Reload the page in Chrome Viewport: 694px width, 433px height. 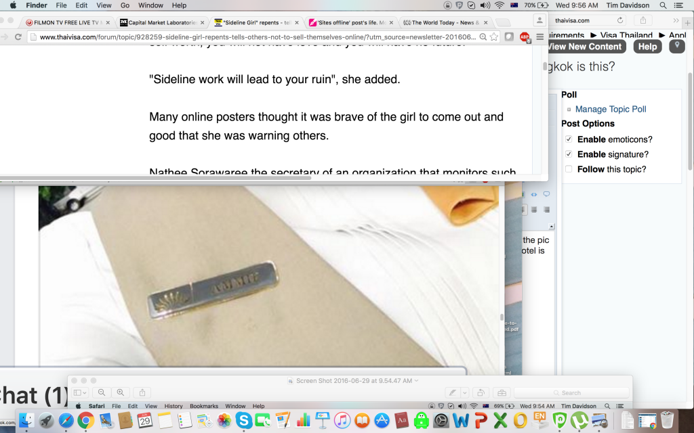[x=18, y=37]
